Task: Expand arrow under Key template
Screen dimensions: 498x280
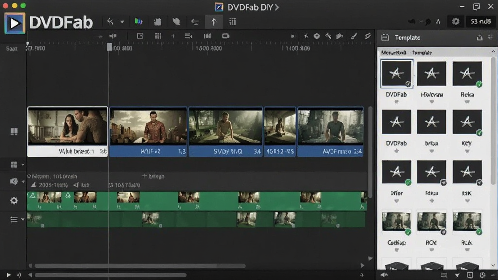Action: (x=467, y=151)
